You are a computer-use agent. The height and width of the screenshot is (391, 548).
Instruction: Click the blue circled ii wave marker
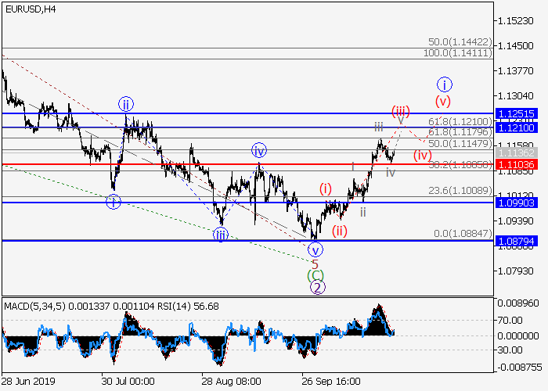point(126,103)
